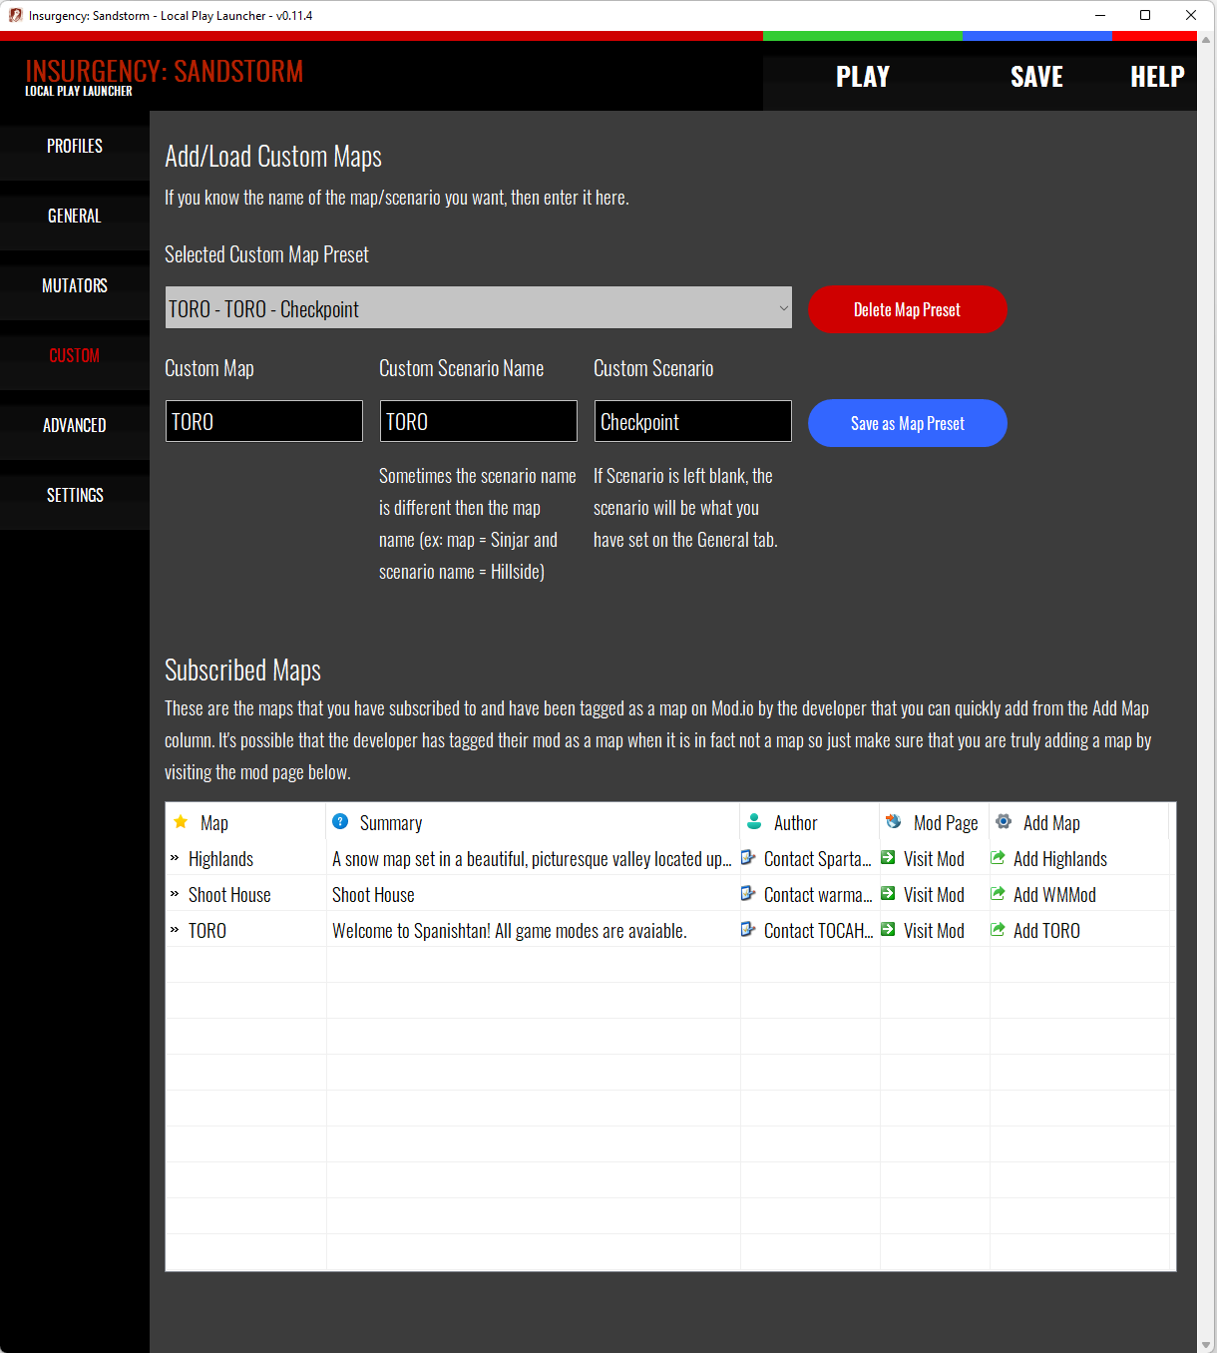Expand the Highlands row chevron

(x=175, y=858)
